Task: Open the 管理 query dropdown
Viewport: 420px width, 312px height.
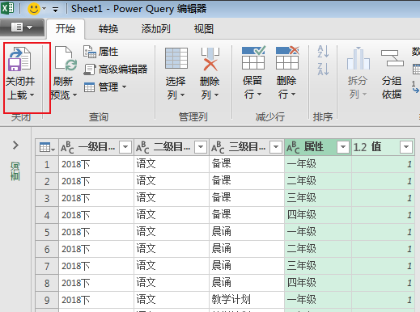Action: 105,87
